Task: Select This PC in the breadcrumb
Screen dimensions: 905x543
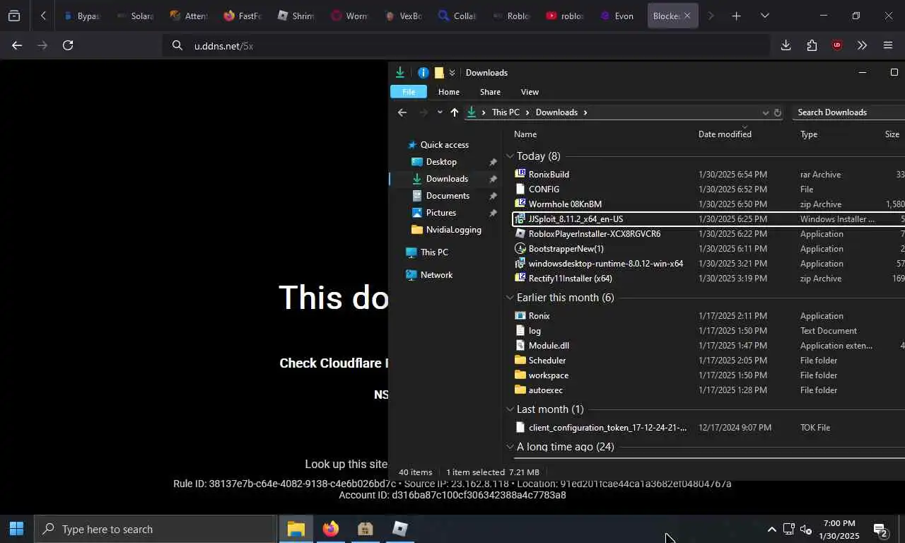Action: 506,112
